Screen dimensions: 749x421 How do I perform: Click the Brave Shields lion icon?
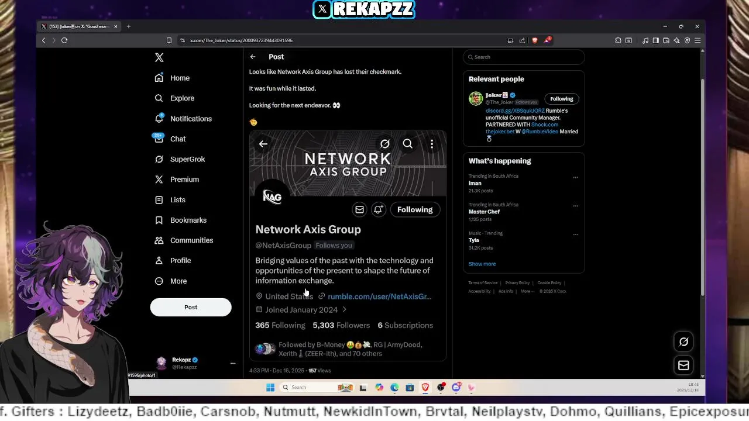[535, 40]
